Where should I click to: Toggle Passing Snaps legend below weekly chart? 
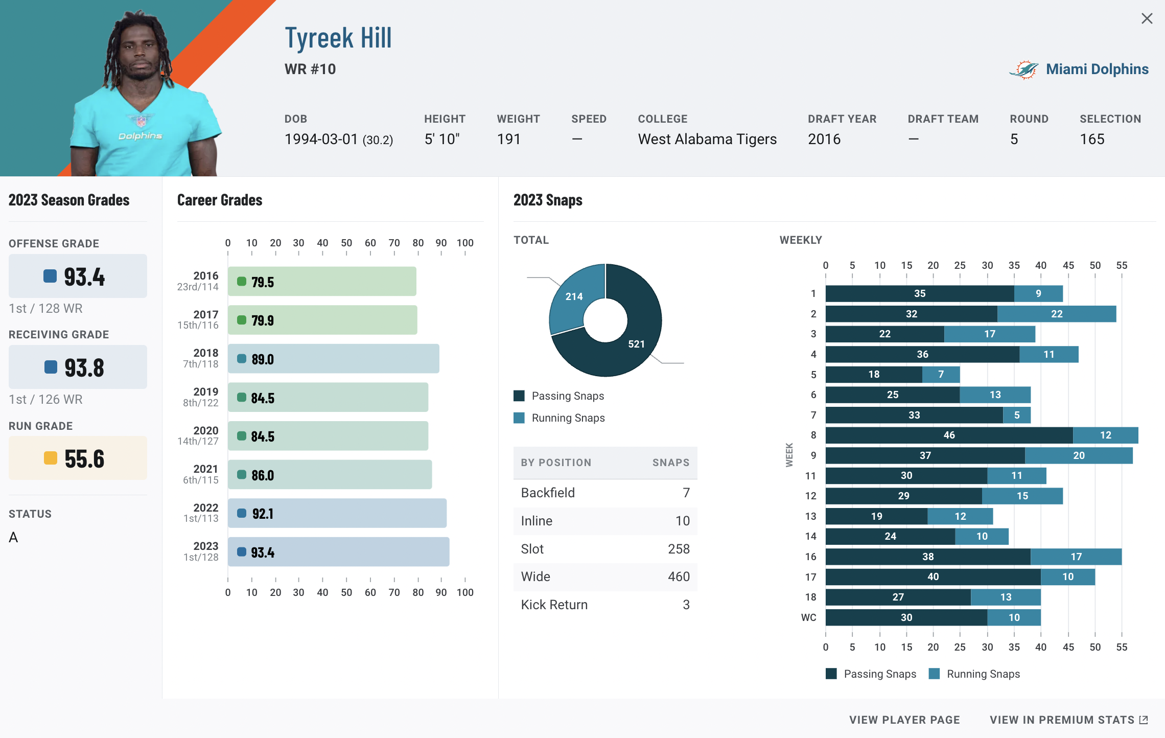point(879,674)
